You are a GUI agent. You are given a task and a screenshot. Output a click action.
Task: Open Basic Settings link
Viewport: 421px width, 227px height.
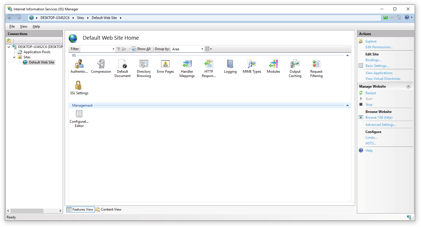[377, 66]
